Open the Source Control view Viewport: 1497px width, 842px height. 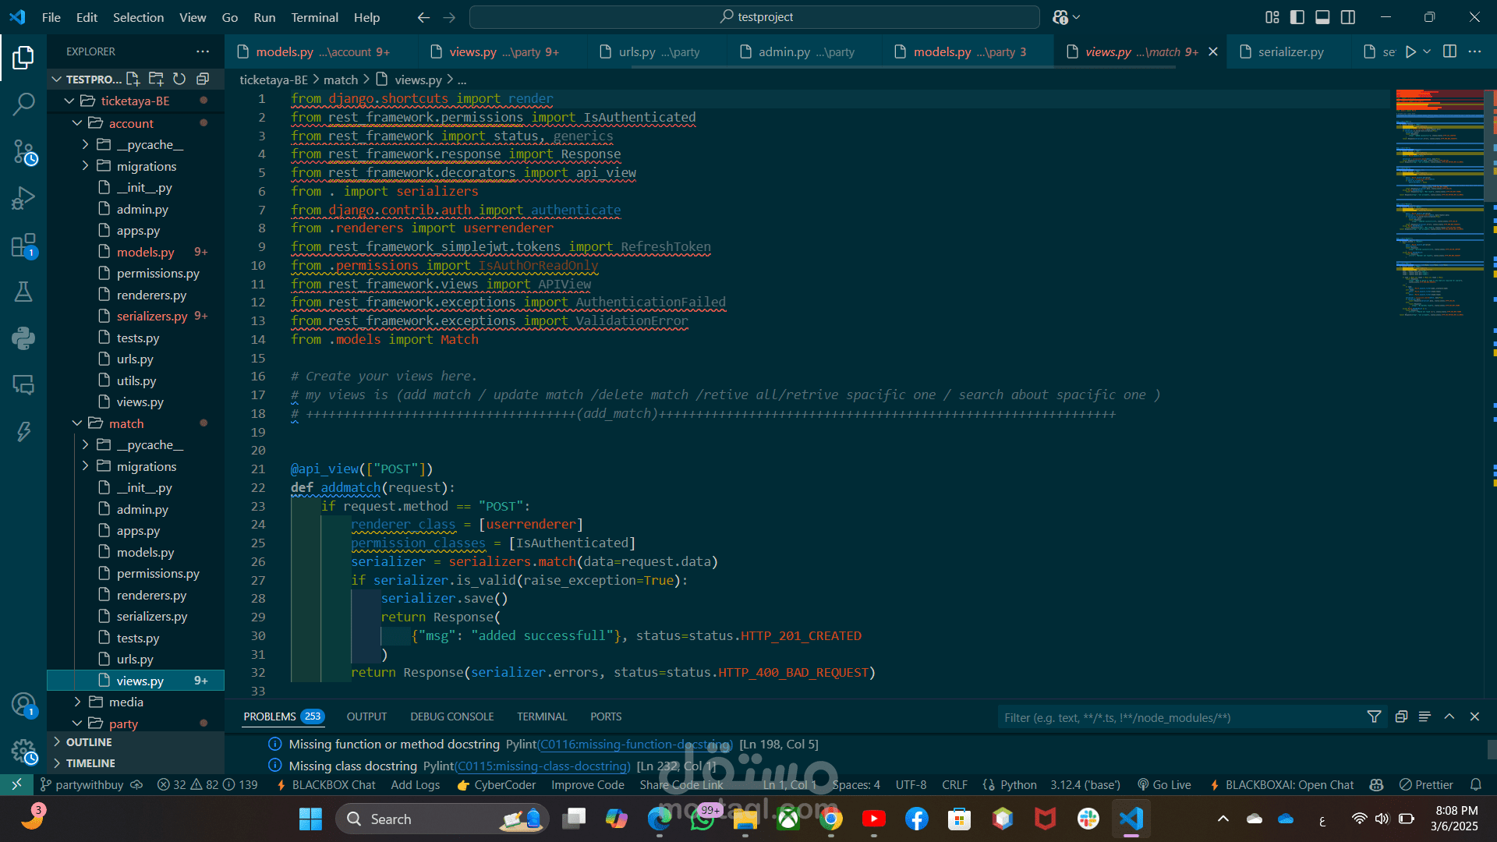click(x=23, y=151)
